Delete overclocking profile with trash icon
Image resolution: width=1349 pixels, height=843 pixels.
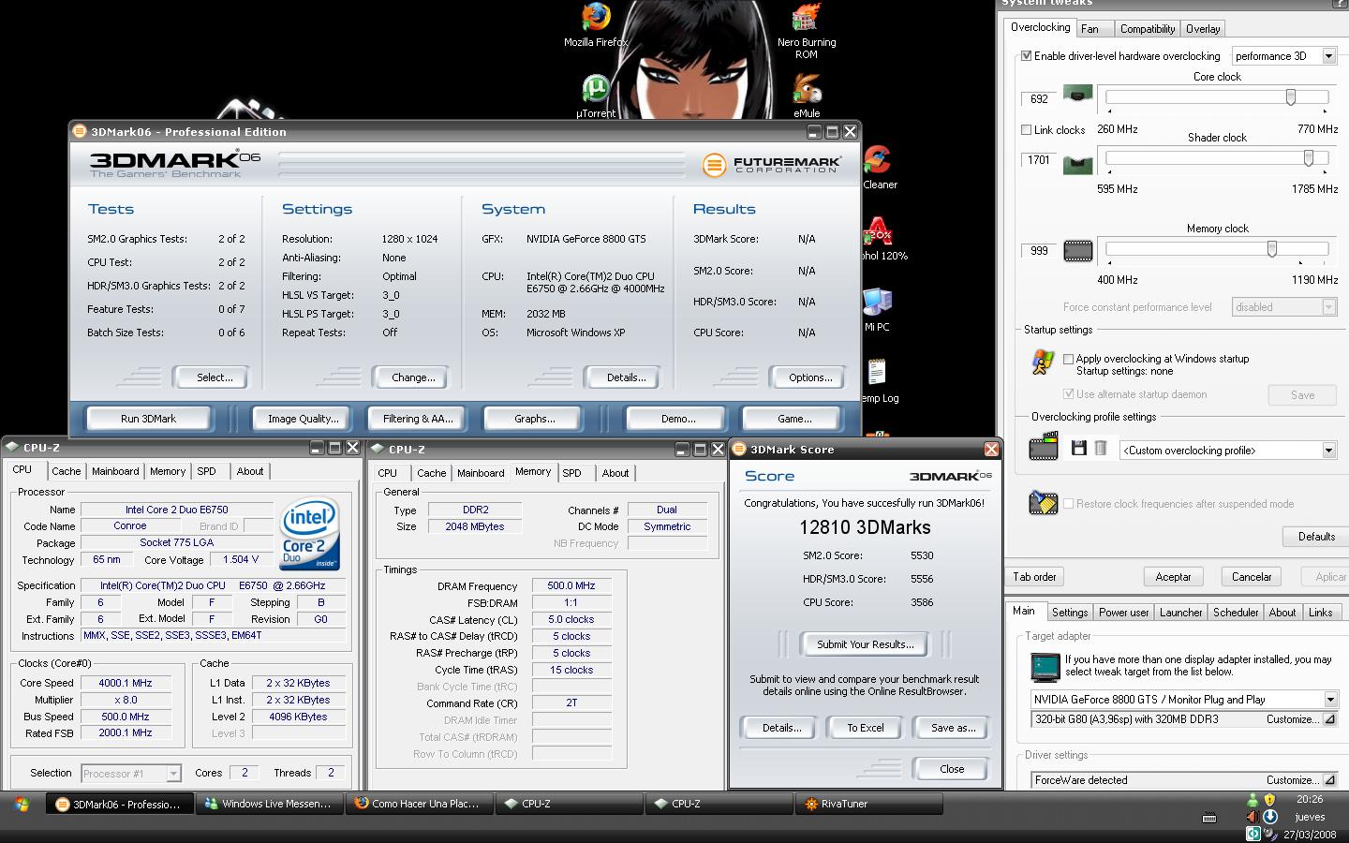1101,449
